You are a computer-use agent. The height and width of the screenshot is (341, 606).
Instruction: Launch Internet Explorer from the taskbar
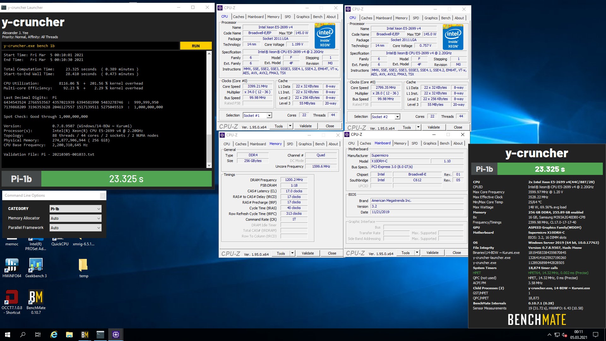(54, 335)
